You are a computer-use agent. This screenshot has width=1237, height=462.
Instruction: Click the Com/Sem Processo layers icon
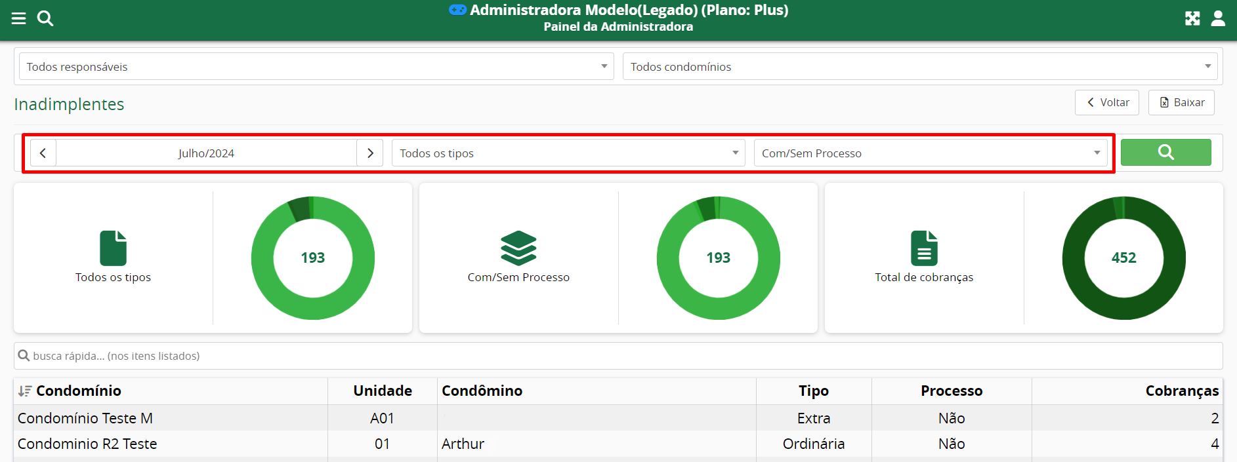point(518,248)
